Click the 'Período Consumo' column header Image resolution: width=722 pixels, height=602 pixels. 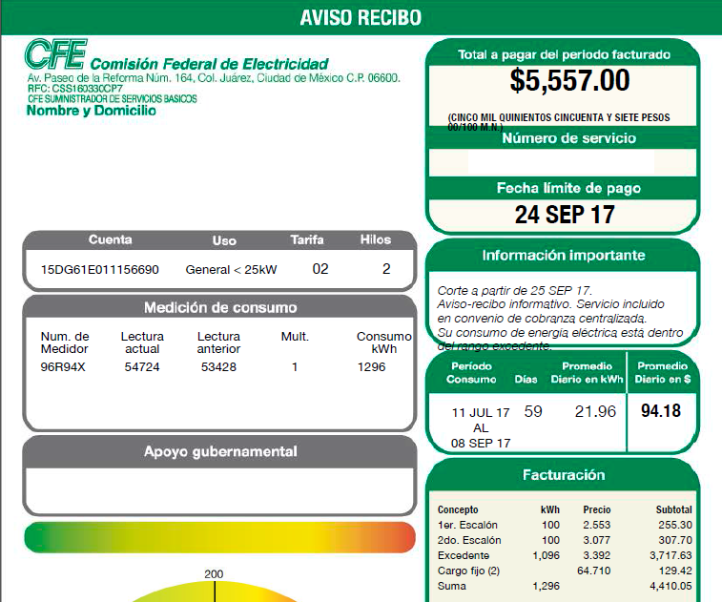tap(471, 373)
